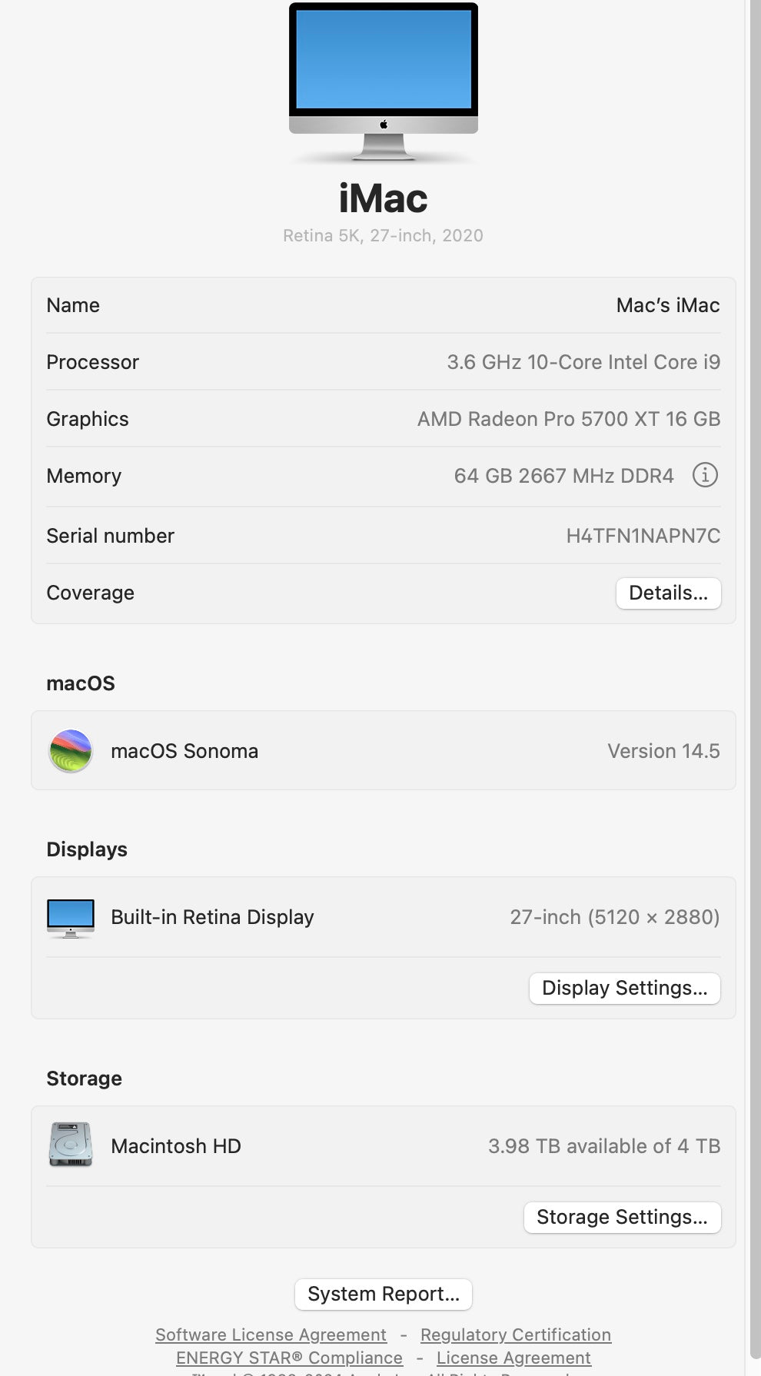Click the Version 14.5 text
Screen dimensions: 761x1376
tap(663, 751)
